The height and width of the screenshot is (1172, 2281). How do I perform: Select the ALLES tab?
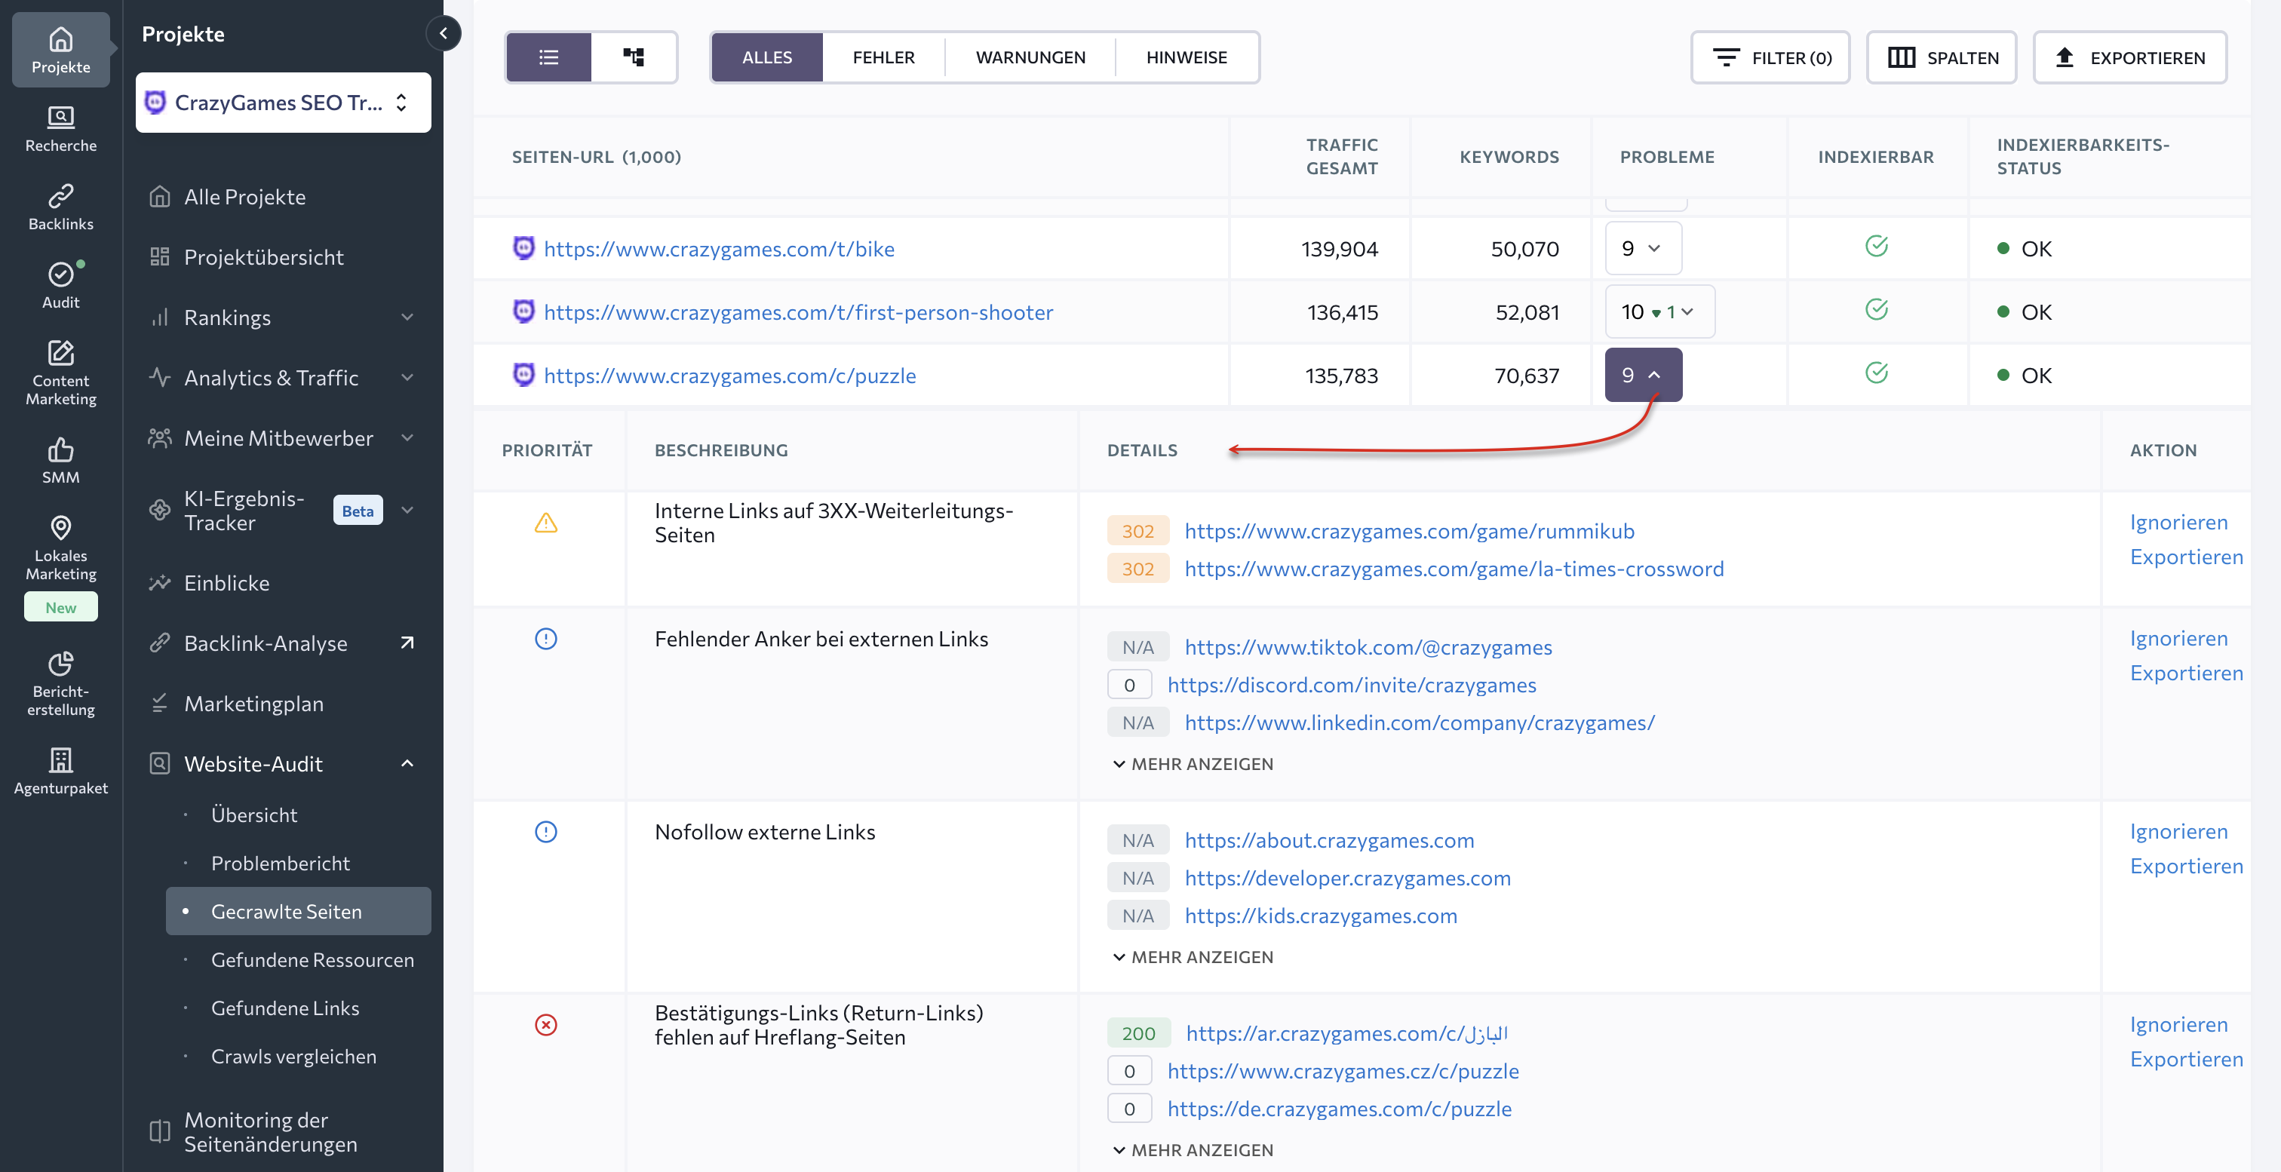point(767,57)
